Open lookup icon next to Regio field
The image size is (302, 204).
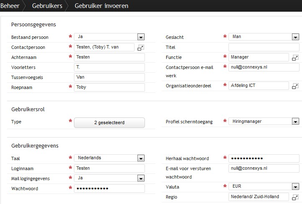(295, 197)
